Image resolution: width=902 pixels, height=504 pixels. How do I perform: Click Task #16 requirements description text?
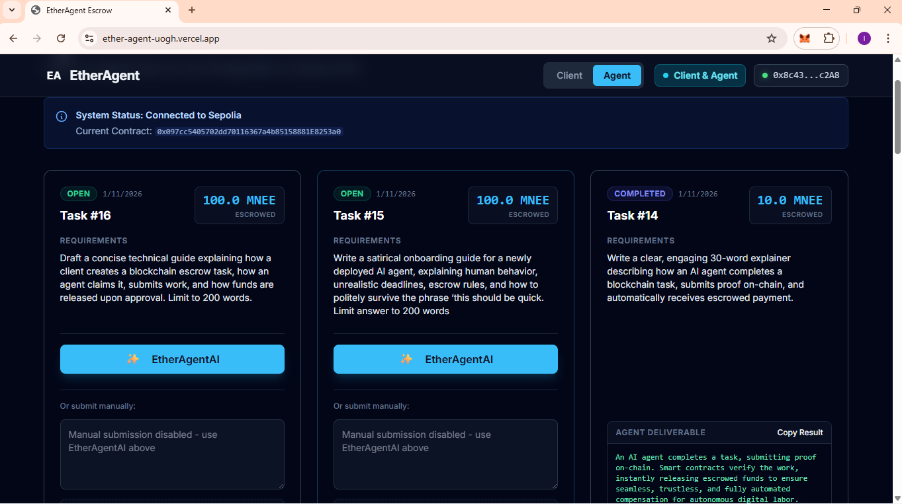point(167,278)
